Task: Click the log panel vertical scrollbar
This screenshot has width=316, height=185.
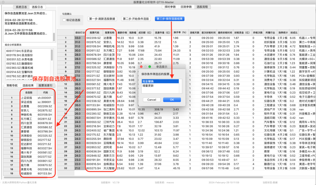Action: tap(54, 37)
